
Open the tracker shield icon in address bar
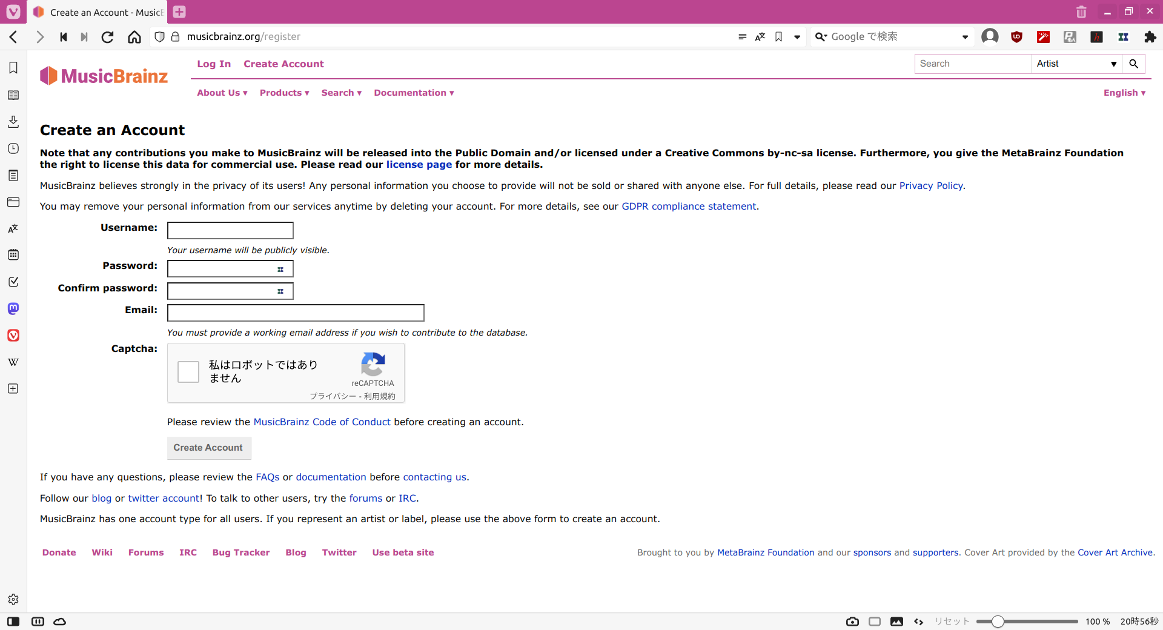tap(159, 37)
